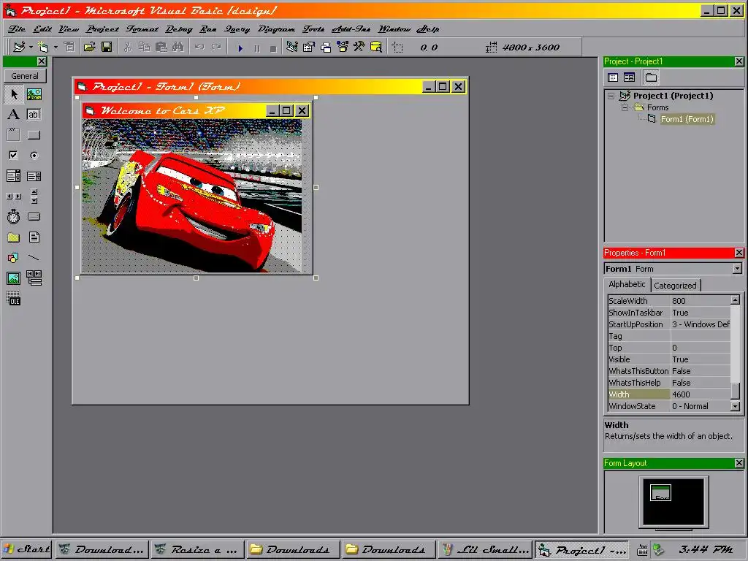Image resolution: width=748 pixels, height=561 pixels.
Task: Open the Add Form dropdown arrow
Action: click(56, 47)
